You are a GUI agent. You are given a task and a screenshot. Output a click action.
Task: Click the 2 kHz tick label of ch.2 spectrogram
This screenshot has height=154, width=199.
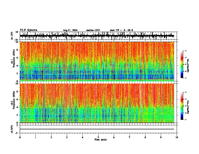click(18, 115)
